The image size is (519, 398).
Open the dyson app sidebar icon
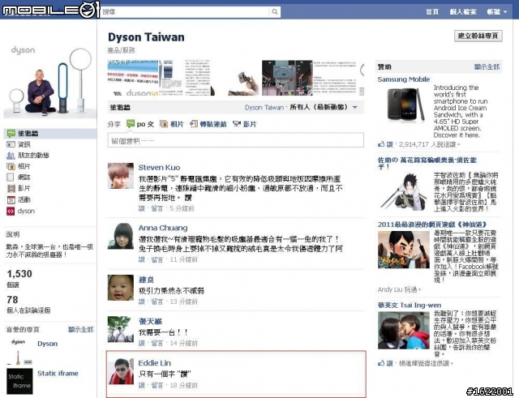click(11, 211)
